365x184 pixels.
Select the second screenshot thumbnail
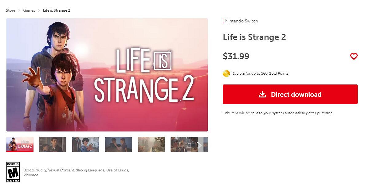[x=53, y=144]
